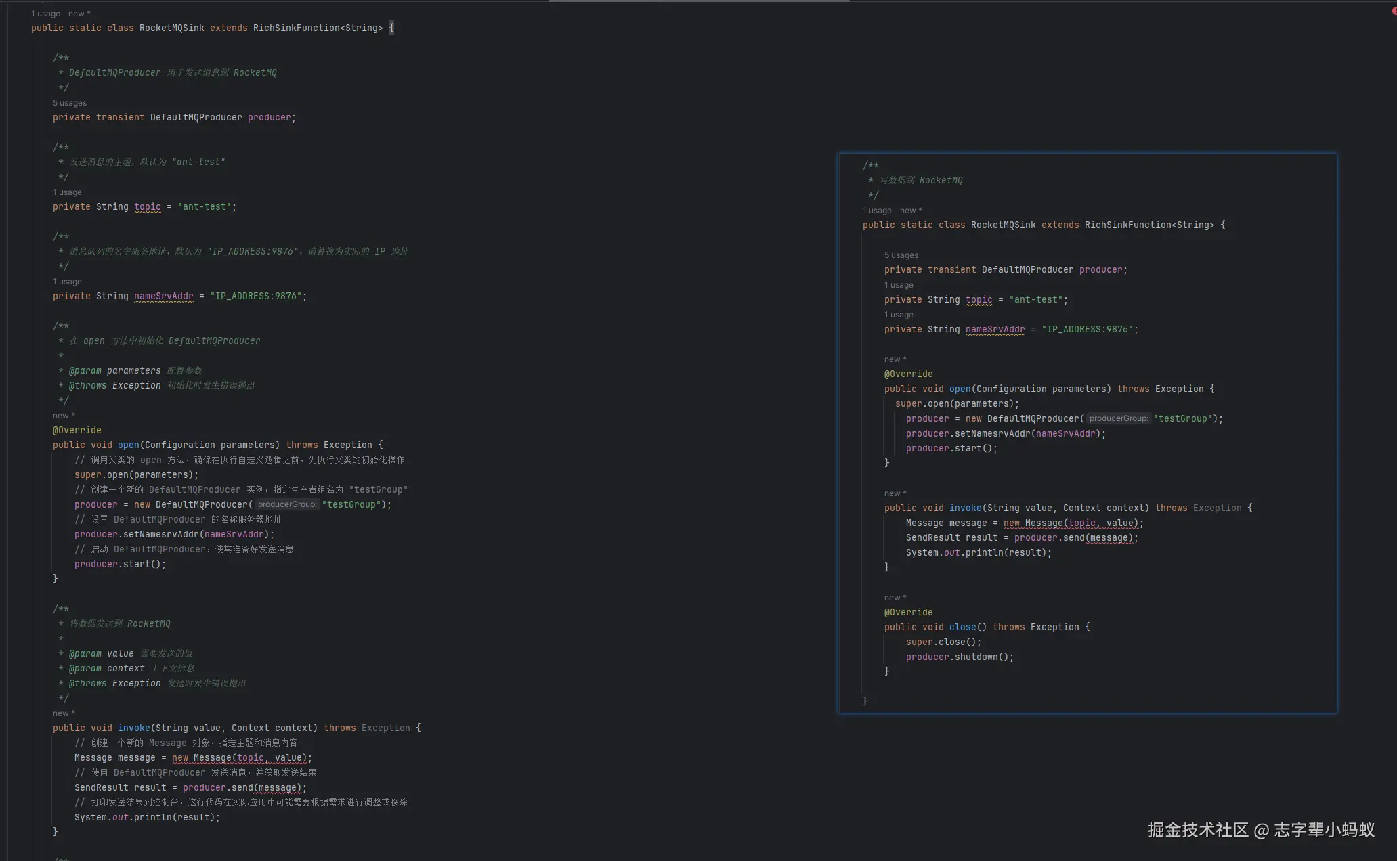Click the producerGroup inlay hint in right pane
Screen dimensions: 1397x861
[x=1118, y=418]
